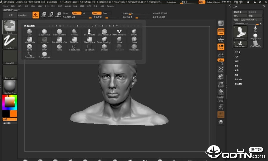Choose the StitchBasic brush

click(x=134, y=47)
